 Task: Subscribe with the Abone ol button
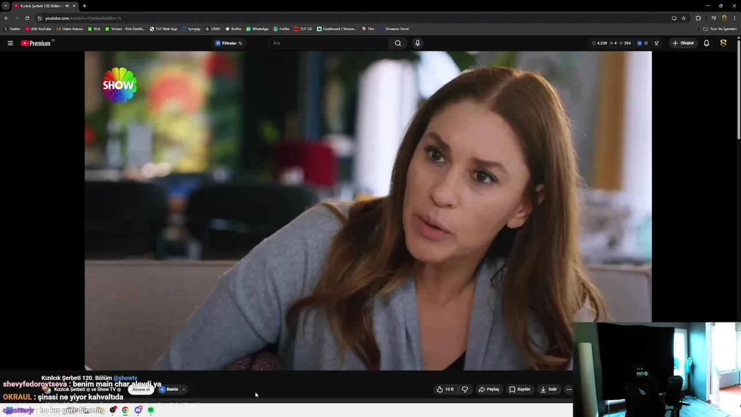pyautogui.click(x=141, y=389)
